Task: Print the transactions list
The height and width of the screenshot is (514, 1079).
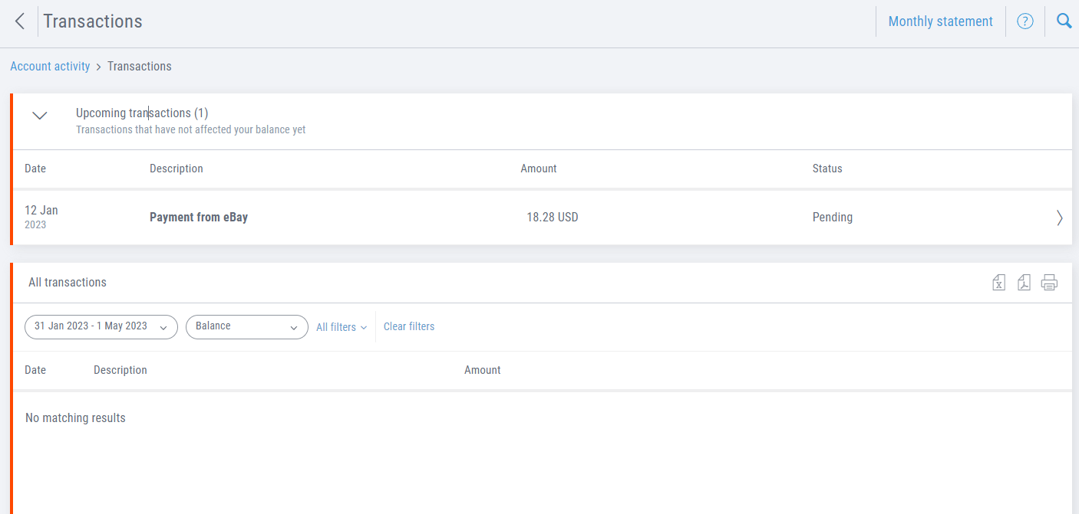Action: (1049, 283)
